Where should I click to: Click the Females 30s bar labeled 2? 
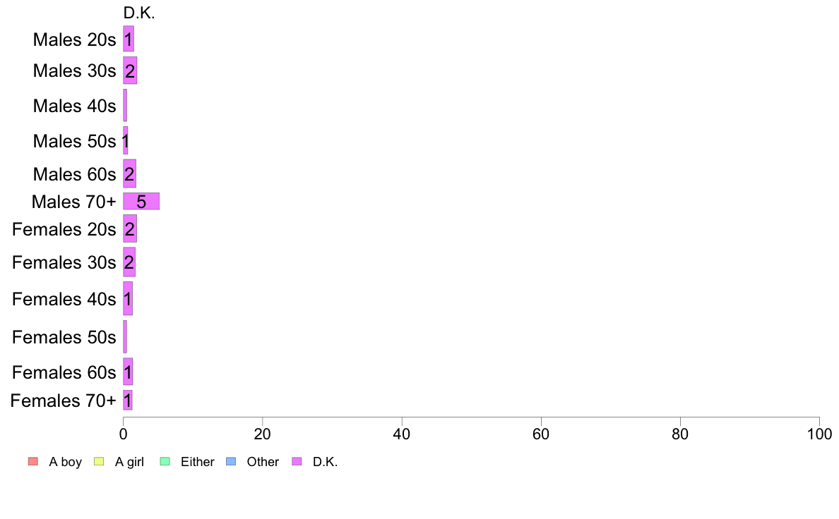tap(129, 262)
